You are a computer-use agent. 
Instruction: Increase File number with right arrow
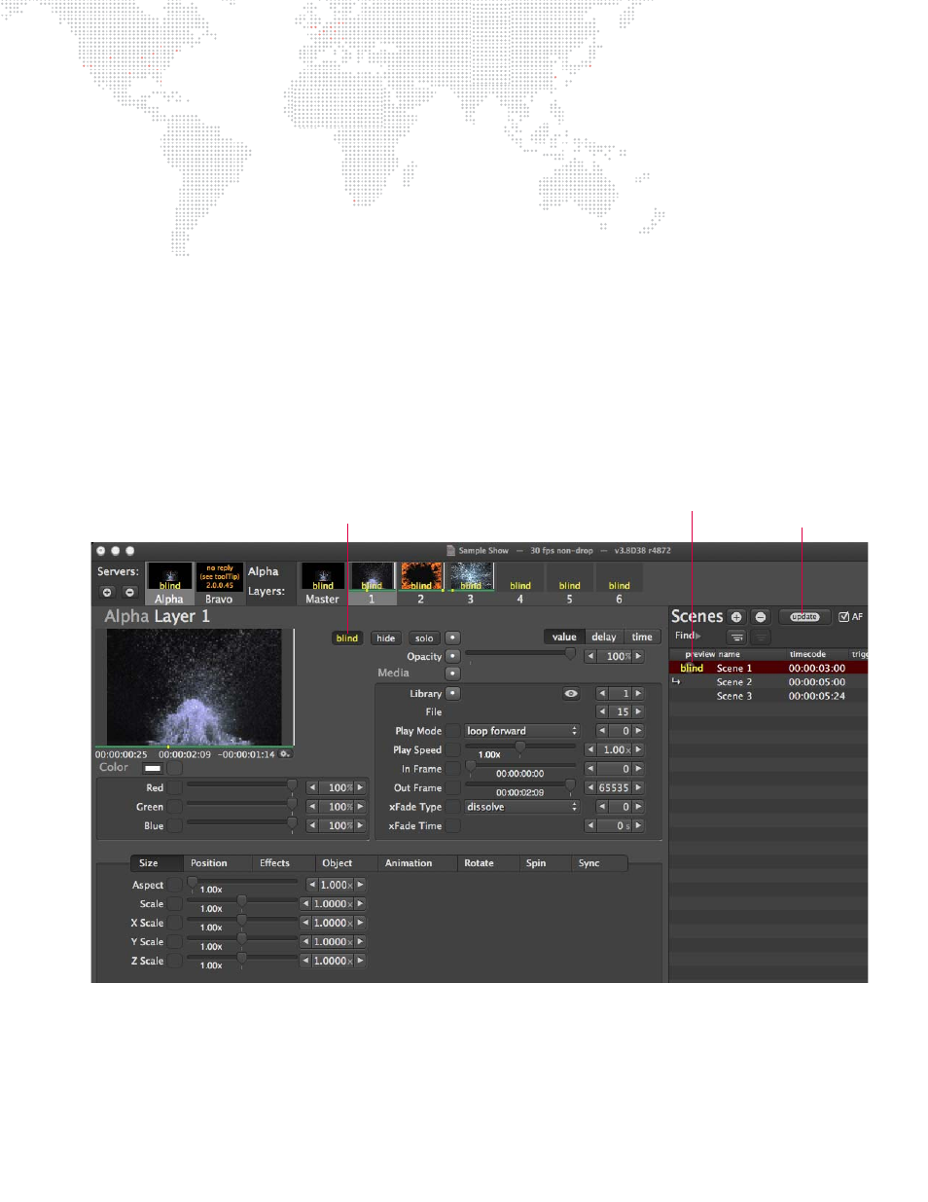pyautogui.click(x=638, y=712)
